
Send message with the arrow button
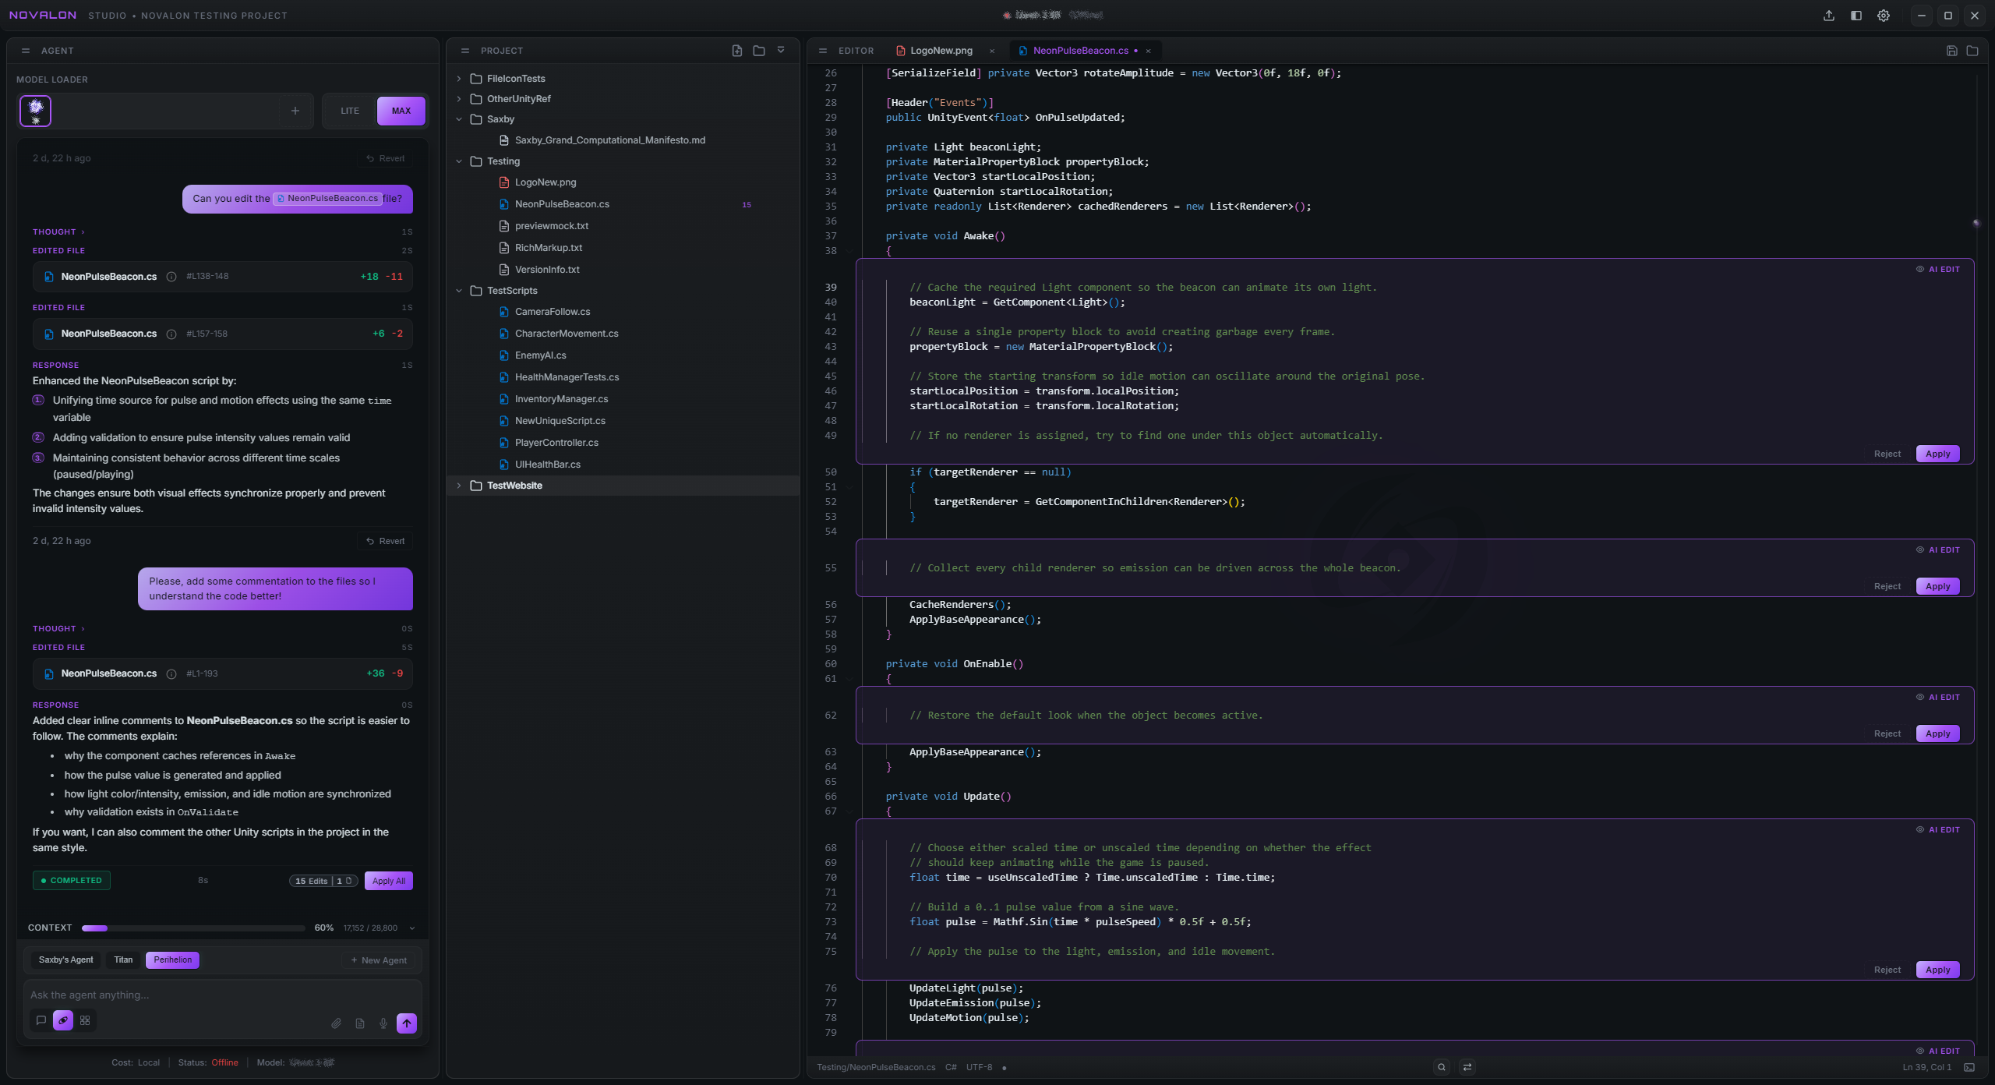407,1023
